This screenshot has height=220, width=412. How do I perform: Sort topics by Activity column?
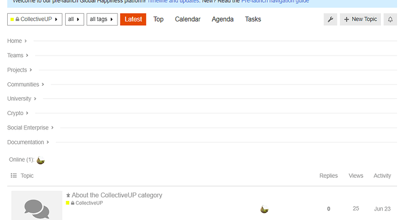pyautogui.click(x=382, y=176)
